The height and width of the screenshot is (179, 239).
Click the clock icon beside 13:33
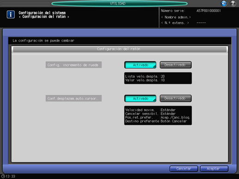pos(3,176)
